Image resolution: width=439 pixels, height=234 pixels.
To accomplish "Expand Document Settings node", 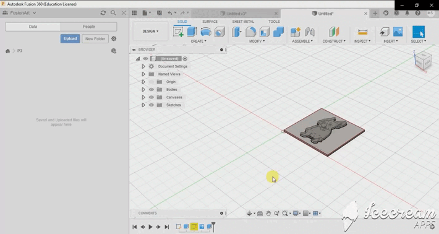I will click(x=143, y=66).
